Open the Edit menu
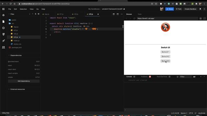Screen dimensions: 207x116 tap(16, 9)
